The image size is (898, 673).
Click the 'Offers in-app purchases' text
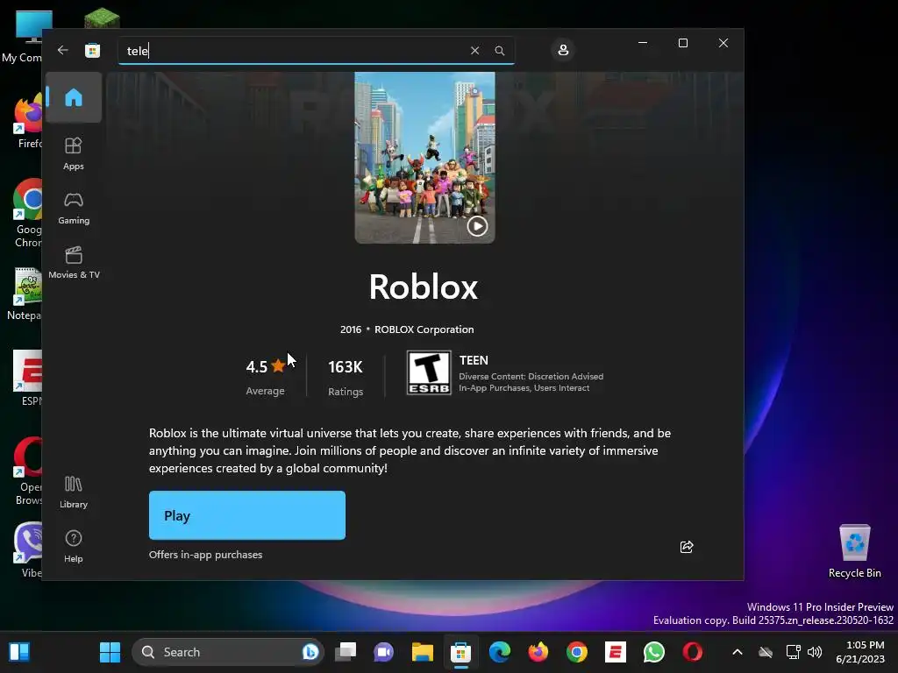pyautogui.click(x=205, y=555)
